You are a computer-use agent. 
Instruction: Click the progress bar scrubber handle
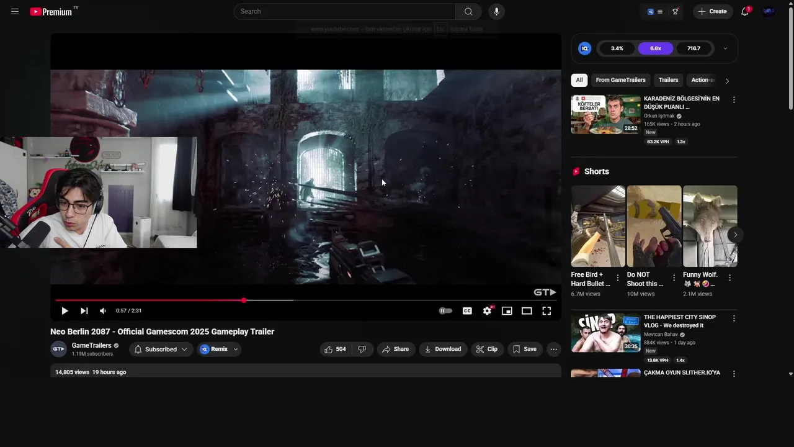244,300
